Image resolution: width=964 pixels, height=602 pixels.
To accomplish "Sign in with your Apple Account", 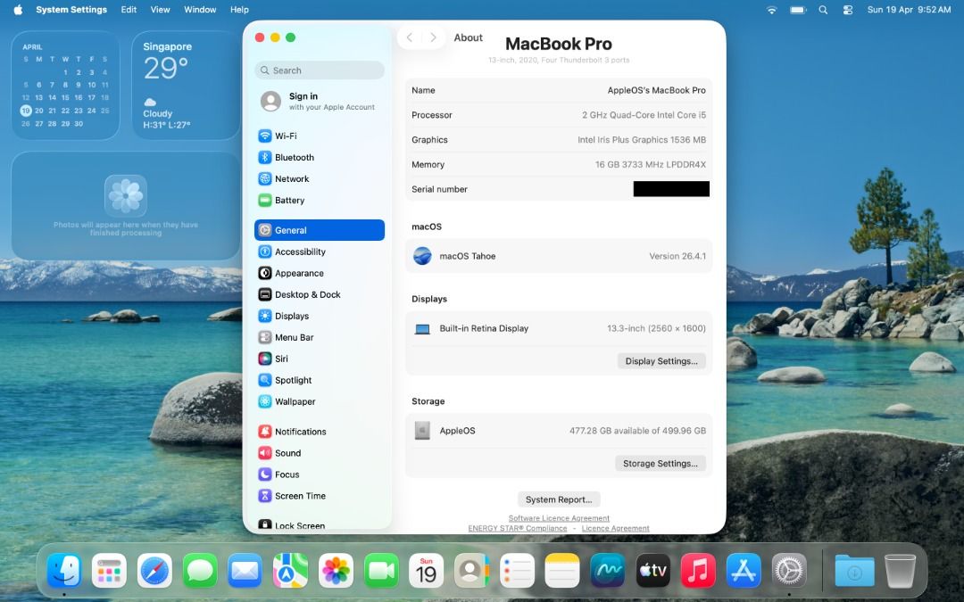I will [x=319, y=101].
